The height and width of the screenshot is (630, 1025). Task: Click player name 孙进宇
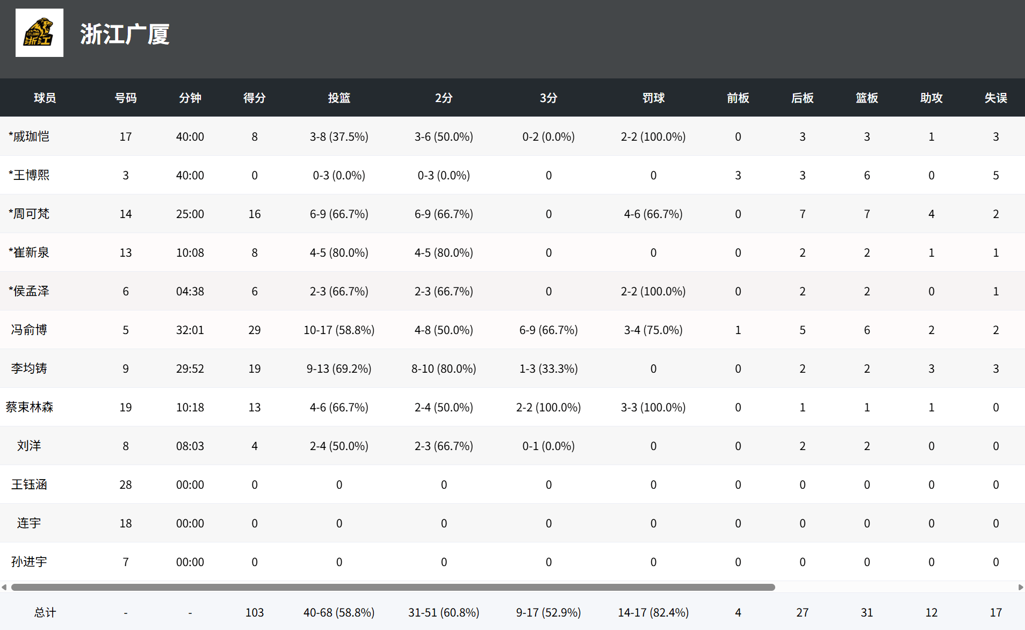pyautogui.click(x=29, y=562)
